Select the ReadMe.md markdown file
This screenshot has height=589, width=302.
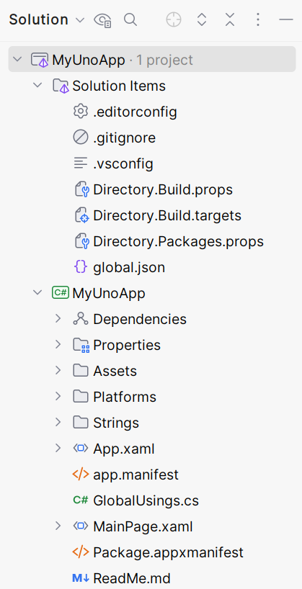[122, 577]
